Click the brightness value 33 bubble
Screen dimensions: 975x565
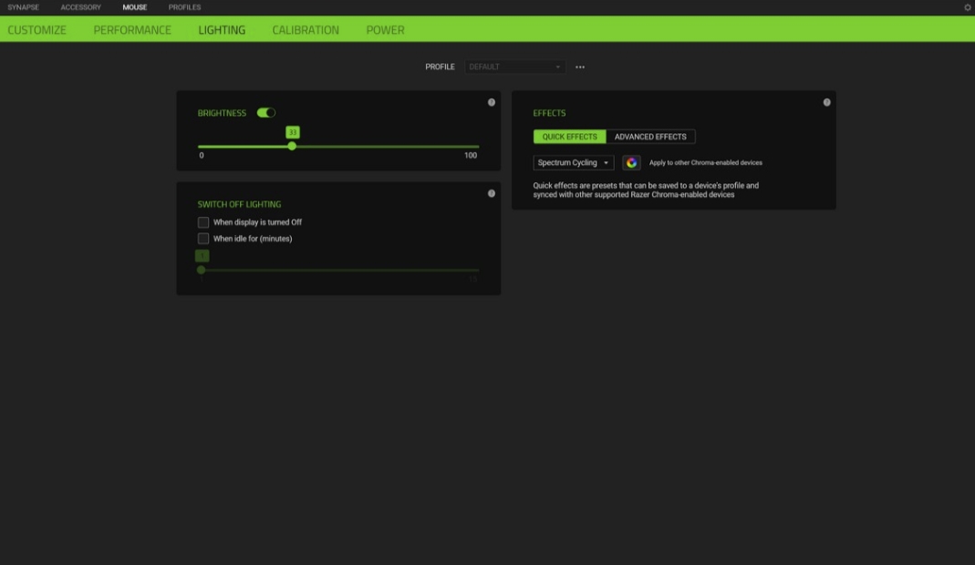click(x=292, y=132)
